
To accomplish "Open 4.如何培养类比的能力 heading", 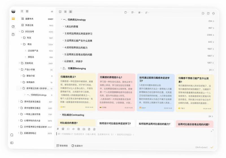I will 76,48.
